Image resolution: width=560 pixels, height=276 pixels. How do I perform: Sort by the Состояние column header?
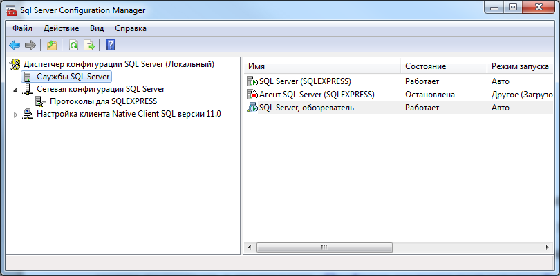pos(425,66)
